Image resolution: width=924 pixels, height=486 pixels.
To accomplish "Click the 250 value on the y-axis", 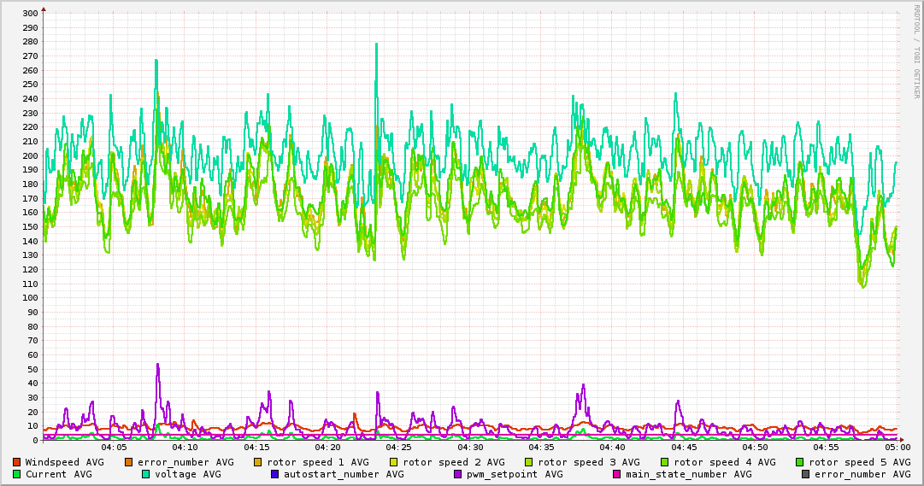I will pos(30,85).
